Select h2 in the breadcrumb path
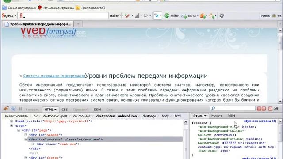The image size is (283, 159). [x=35, y=116]
